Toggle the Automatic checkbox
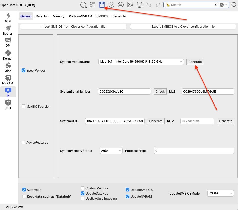Viewport: 238px width, 210px height. (24, 190)
